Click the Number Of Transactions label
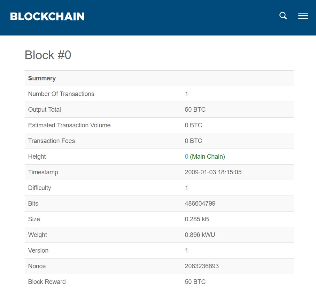316x294 pixels. (x=61, y=94)
